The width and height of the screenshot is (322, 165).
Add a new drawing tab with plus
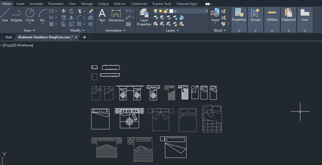tap(84, 37)
